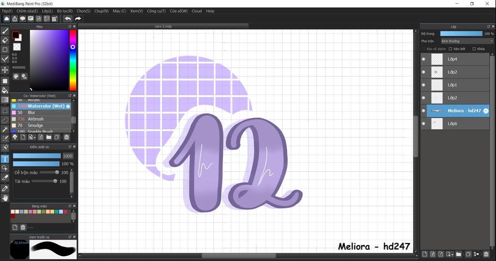Viewport: 496px width, 261px height.
Task: Pick the dark red palette swatch
Action: pos(13,216)
